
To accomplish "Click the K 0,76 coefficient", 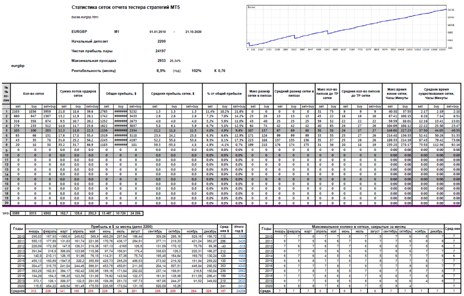I will [220, 71].
